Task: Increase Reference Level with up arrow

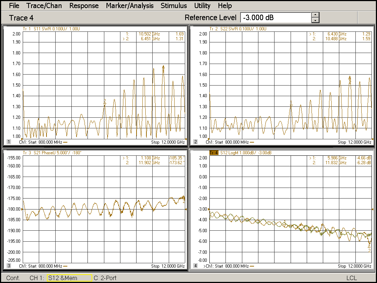Action: pos(316,15)
